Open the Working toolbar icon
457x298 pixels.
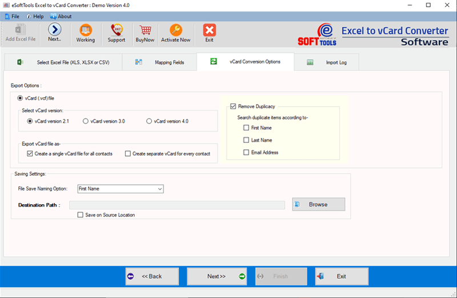coord(85,30)
